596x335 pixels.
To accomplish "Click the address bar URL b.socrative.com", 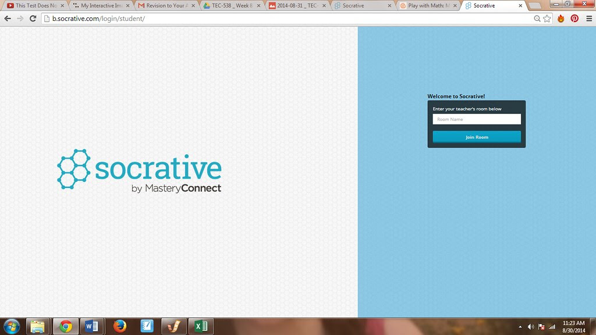I will (98, 19).
